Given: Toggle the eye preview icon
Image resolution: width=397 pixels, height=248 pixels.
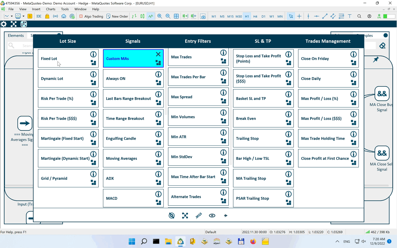Looking at the screenshot, I should [212, 215].
